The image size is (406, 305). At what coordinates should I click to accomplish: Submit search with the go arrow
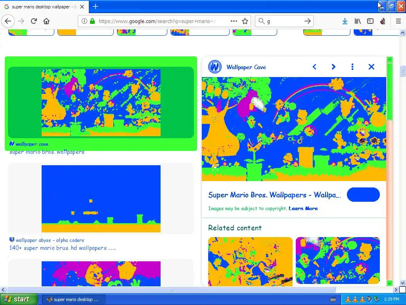[308, 21]
